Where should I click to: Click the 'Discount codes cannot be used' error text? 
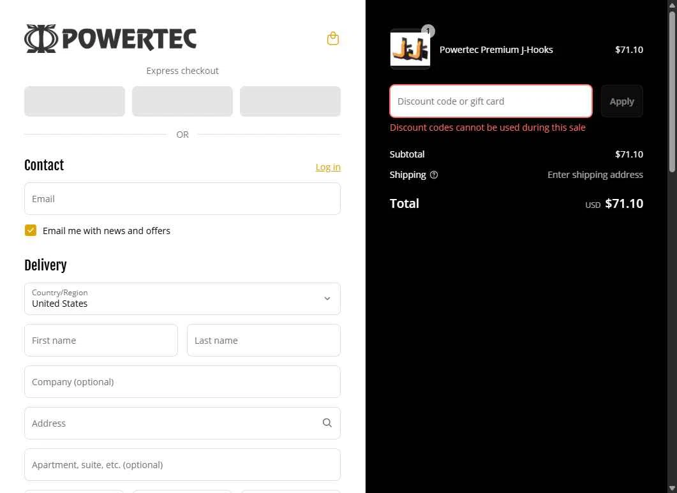[x=487, y=128]
